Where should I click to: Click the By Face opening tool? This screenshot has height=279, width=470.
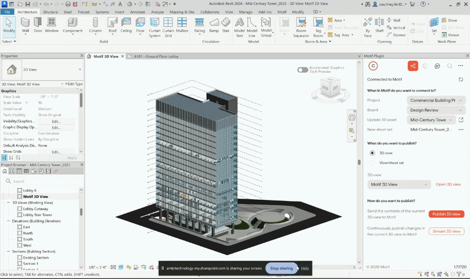point(368,27)
